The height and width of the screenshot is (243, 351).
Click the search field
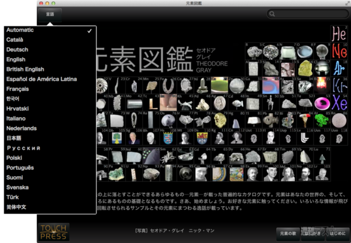point(308,14)
